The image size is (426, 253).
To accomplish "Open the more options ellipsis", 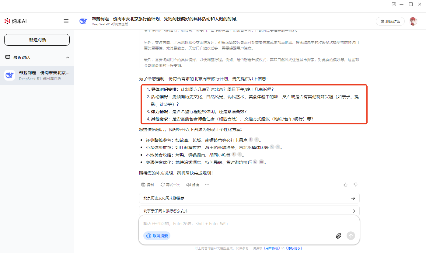I will coord(207,185).
